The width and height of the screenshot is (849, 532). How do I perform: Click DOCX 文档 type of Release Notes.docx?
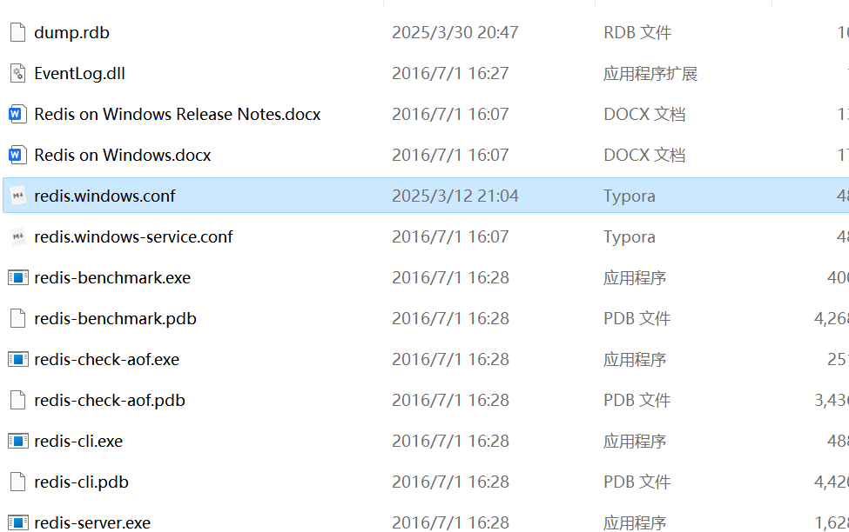[x=644, y=114]
